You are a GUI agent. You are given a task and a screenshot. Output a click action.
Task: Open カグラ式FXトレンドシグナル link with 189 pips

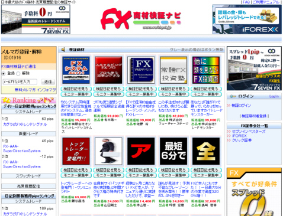(x=25, y=214)
